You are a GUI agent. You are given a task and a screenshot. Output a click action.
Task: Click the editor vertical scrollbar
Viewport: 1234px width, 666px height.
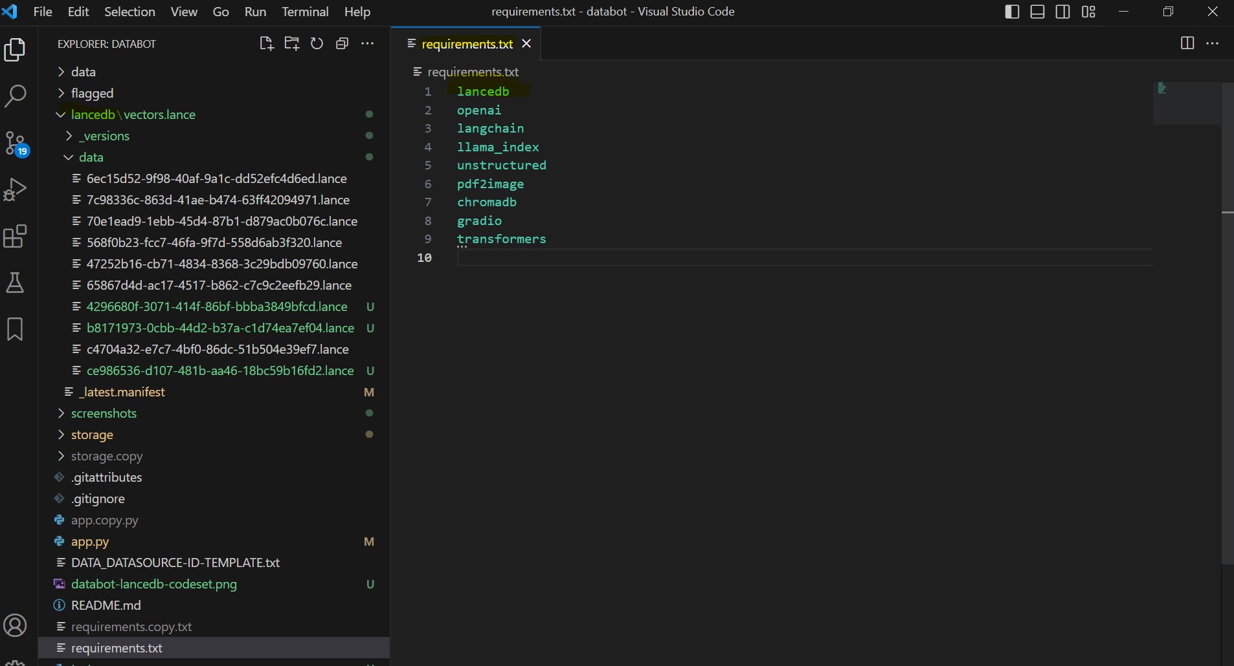tap(1228, 323)
